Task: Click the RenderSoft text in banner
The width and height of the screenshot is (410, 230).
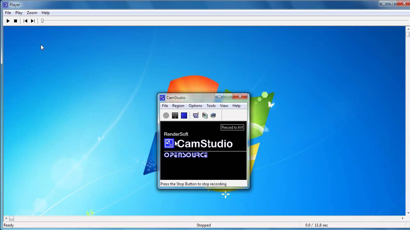Action: pyautogui.click(x=176, y=134)
